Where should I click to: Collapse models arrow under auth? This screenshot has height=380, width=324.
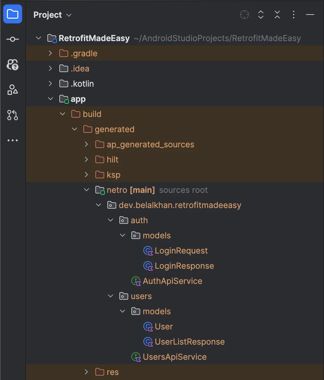(123, 236)
